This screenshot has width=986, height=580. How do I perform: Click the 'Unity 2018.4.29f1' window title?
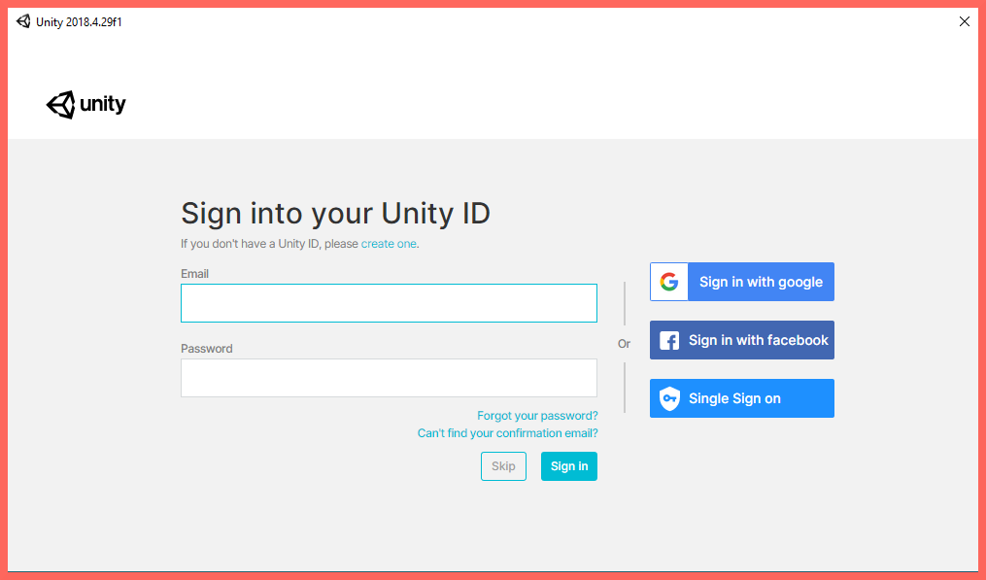point(79,22)
